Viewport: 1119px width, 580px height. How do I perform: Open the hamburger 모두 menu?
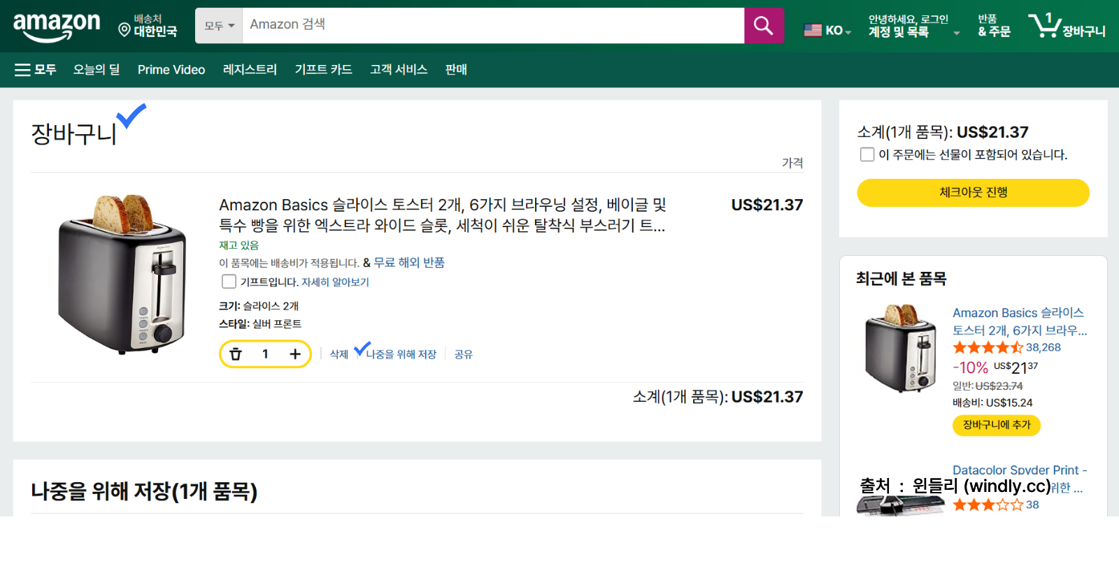[35, 69]
